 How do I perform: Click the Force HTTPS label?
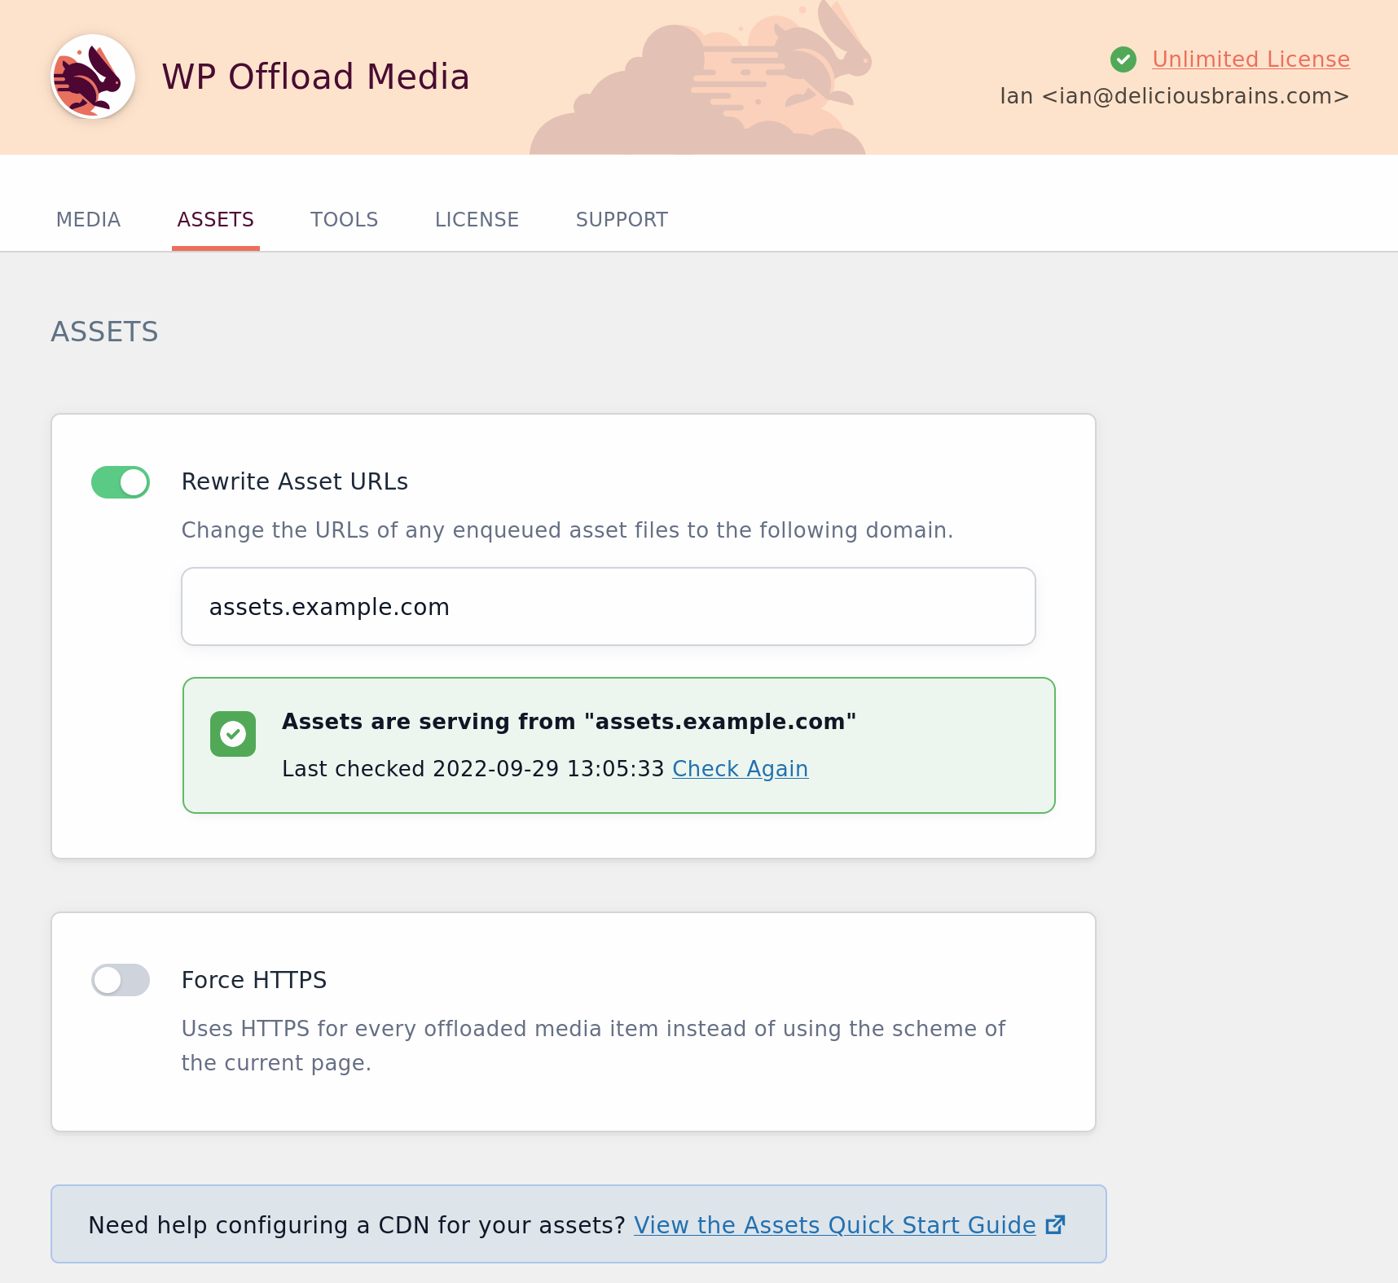(254, 980)
